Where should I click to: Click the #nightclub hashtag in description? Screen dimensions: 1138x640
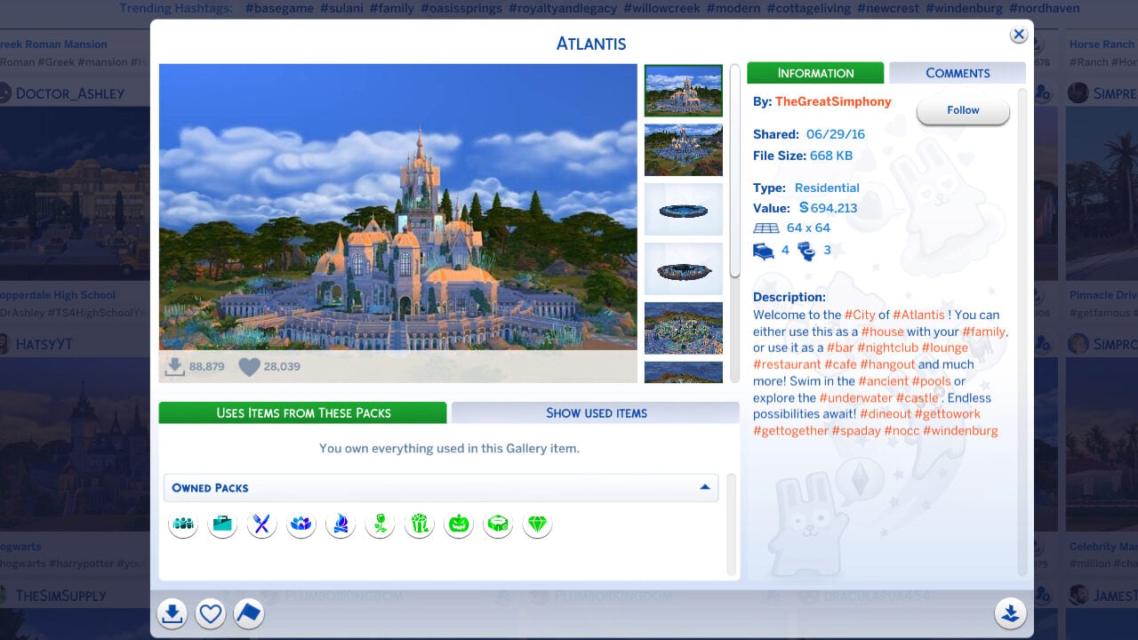click(x=889, y=348)
